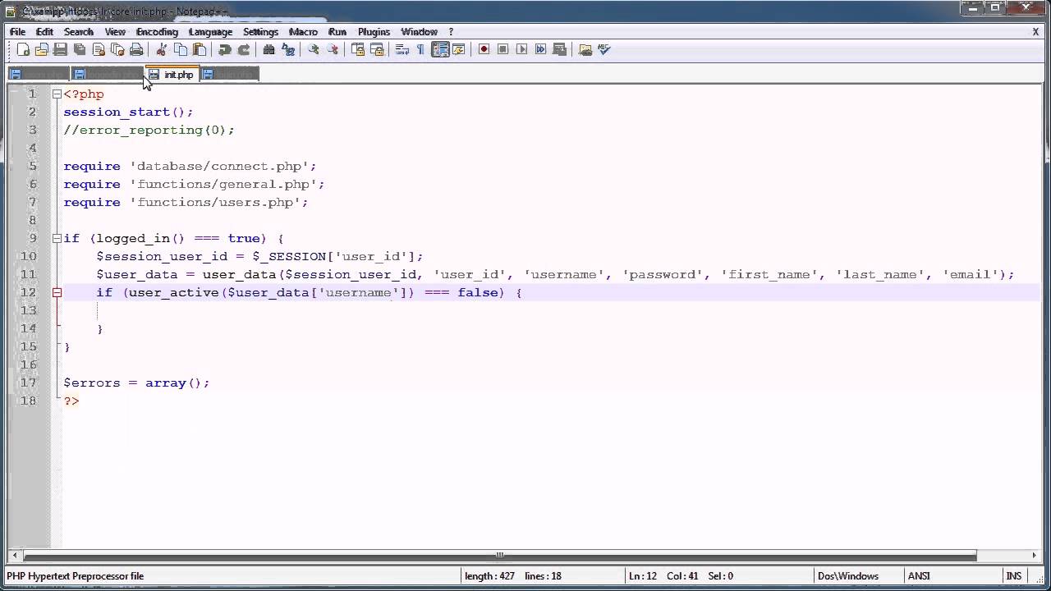The height and width of the screenshot is (591, 1051).
Task: Click the Zoom Out toolbar icon
Action: coord(333,50)
